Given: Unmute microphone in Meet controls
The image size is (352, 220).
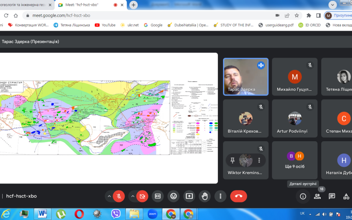Looking at the screenshot, I should click(x=119, y=196).
